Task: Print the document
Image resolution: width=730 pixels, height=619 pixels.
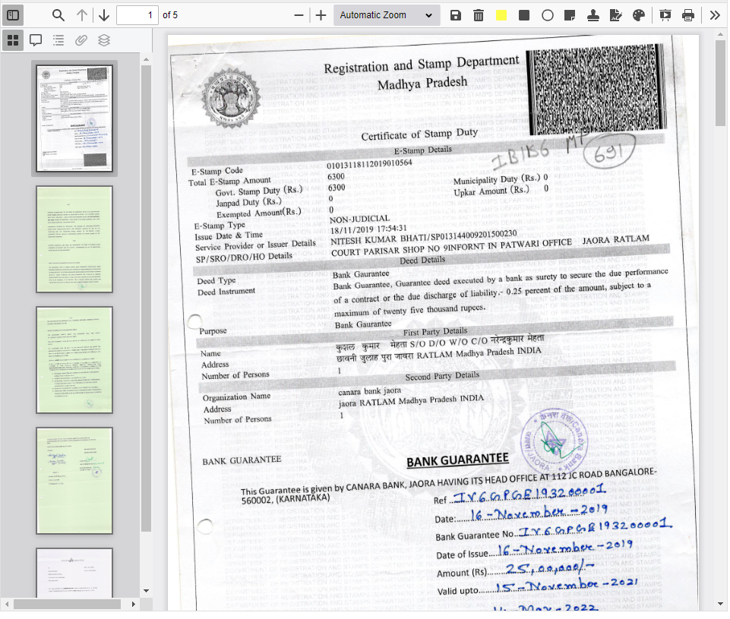Action: [x=687, y=14]
